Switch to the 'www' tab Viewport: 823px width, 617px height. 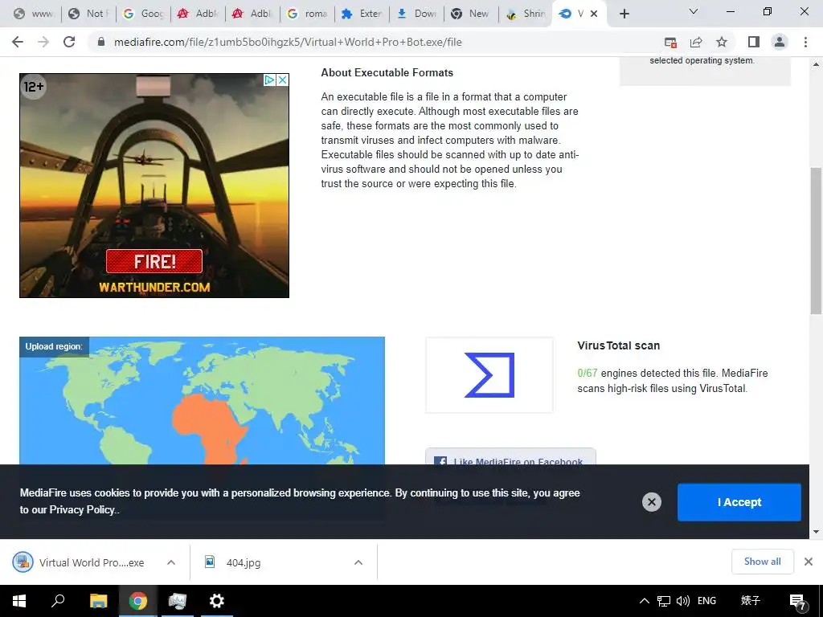tap(34, 14)
